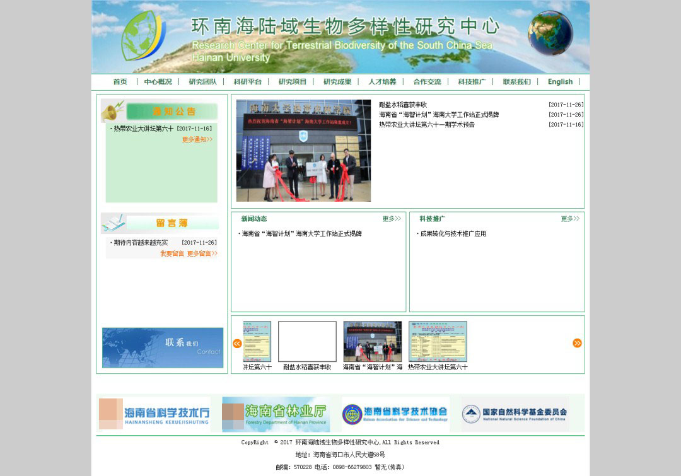
Task: Expand 更多>> in 科技推广 section
Action: click(x=570, y=219)
